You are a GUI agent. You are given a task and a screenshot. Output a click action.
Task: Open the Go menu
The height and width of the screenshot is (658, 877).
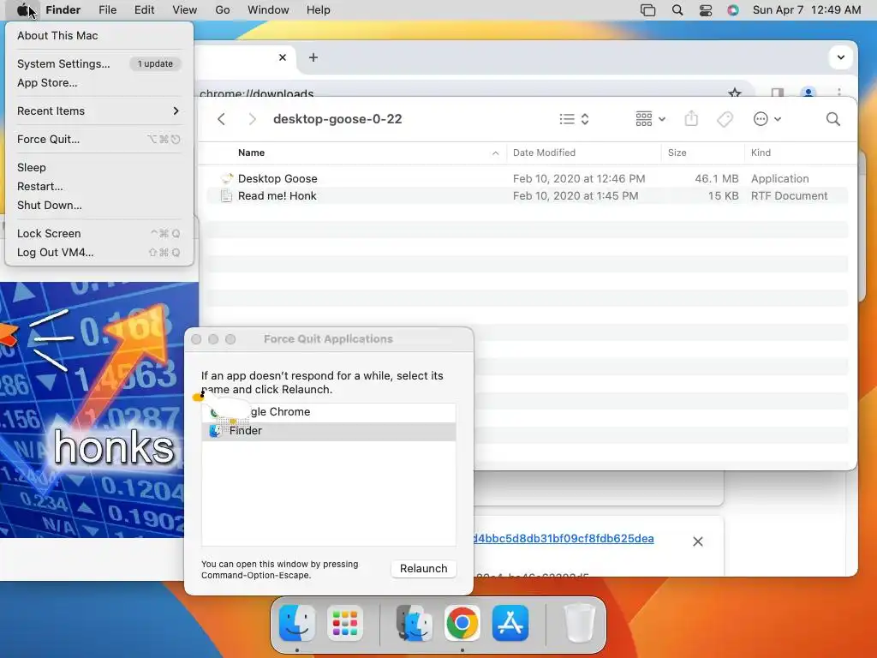[223, 10]
